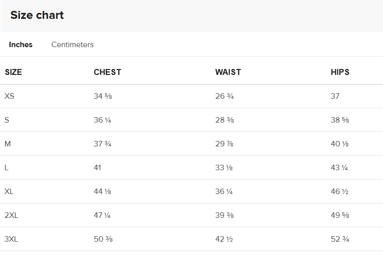The height and width of the screenshot is (263, 383).
Task: Click the M waist value 29 ⅞
Action: coord(224,144)
